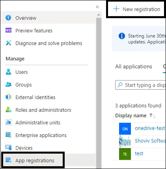Switch to the All applications tab

point(134,67)
